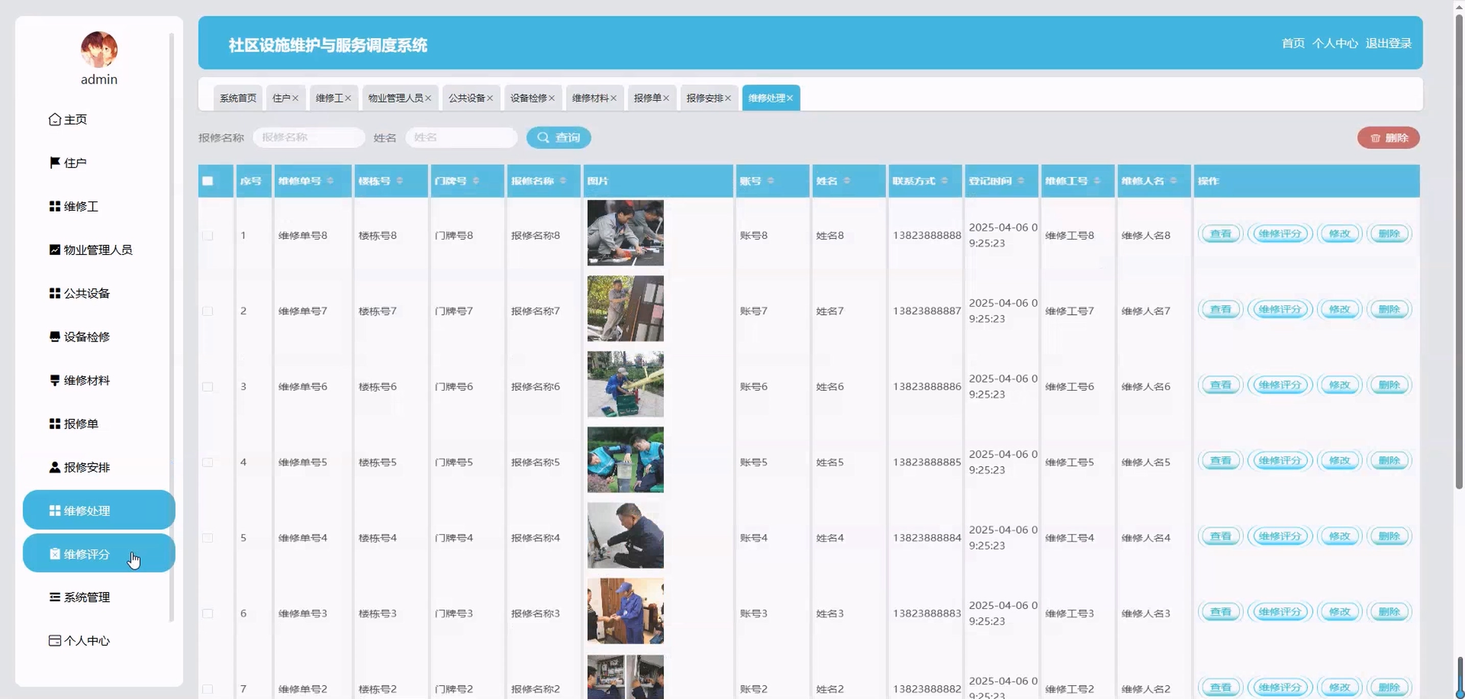Sort by 登记时间 column arrows
1465x699 pixels.
(1021, 181)
